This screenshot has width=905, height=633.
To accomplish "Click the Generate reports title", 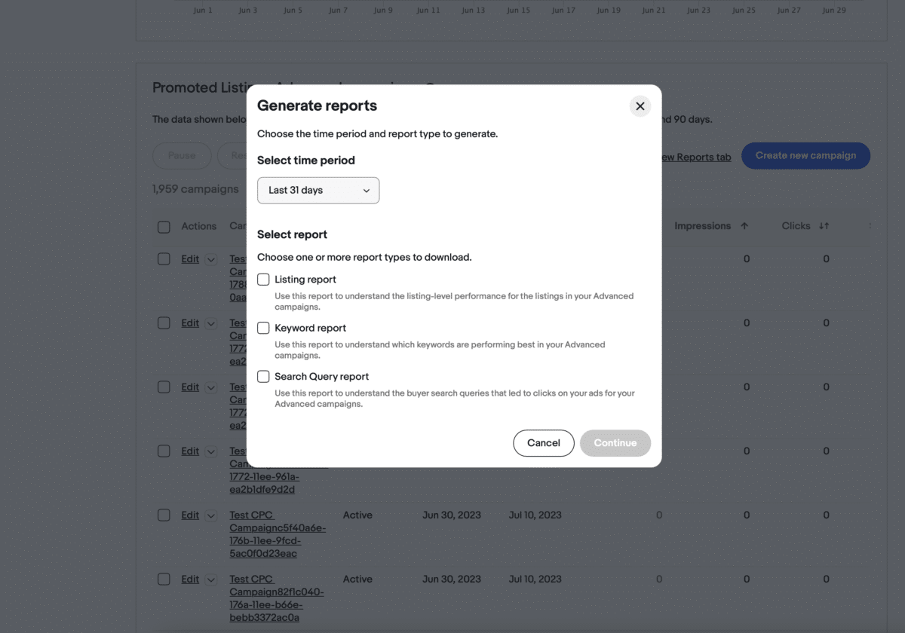I will tap(317, 106).
